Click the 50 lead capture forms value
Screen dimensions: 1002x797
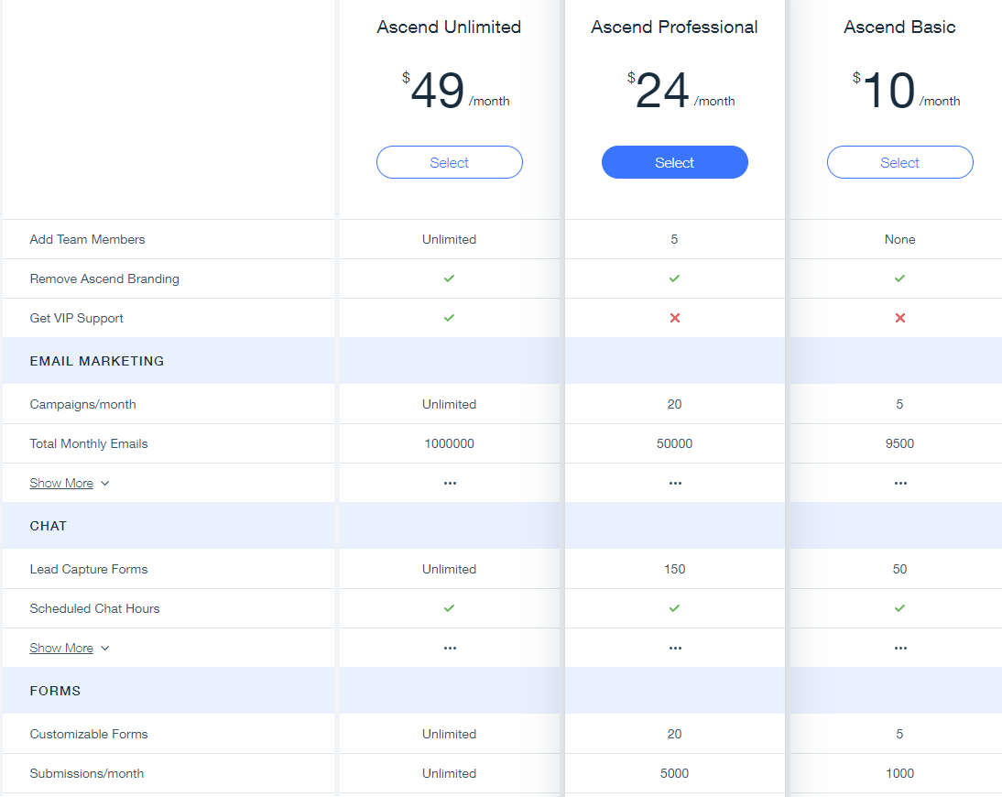tap(899, 569)
